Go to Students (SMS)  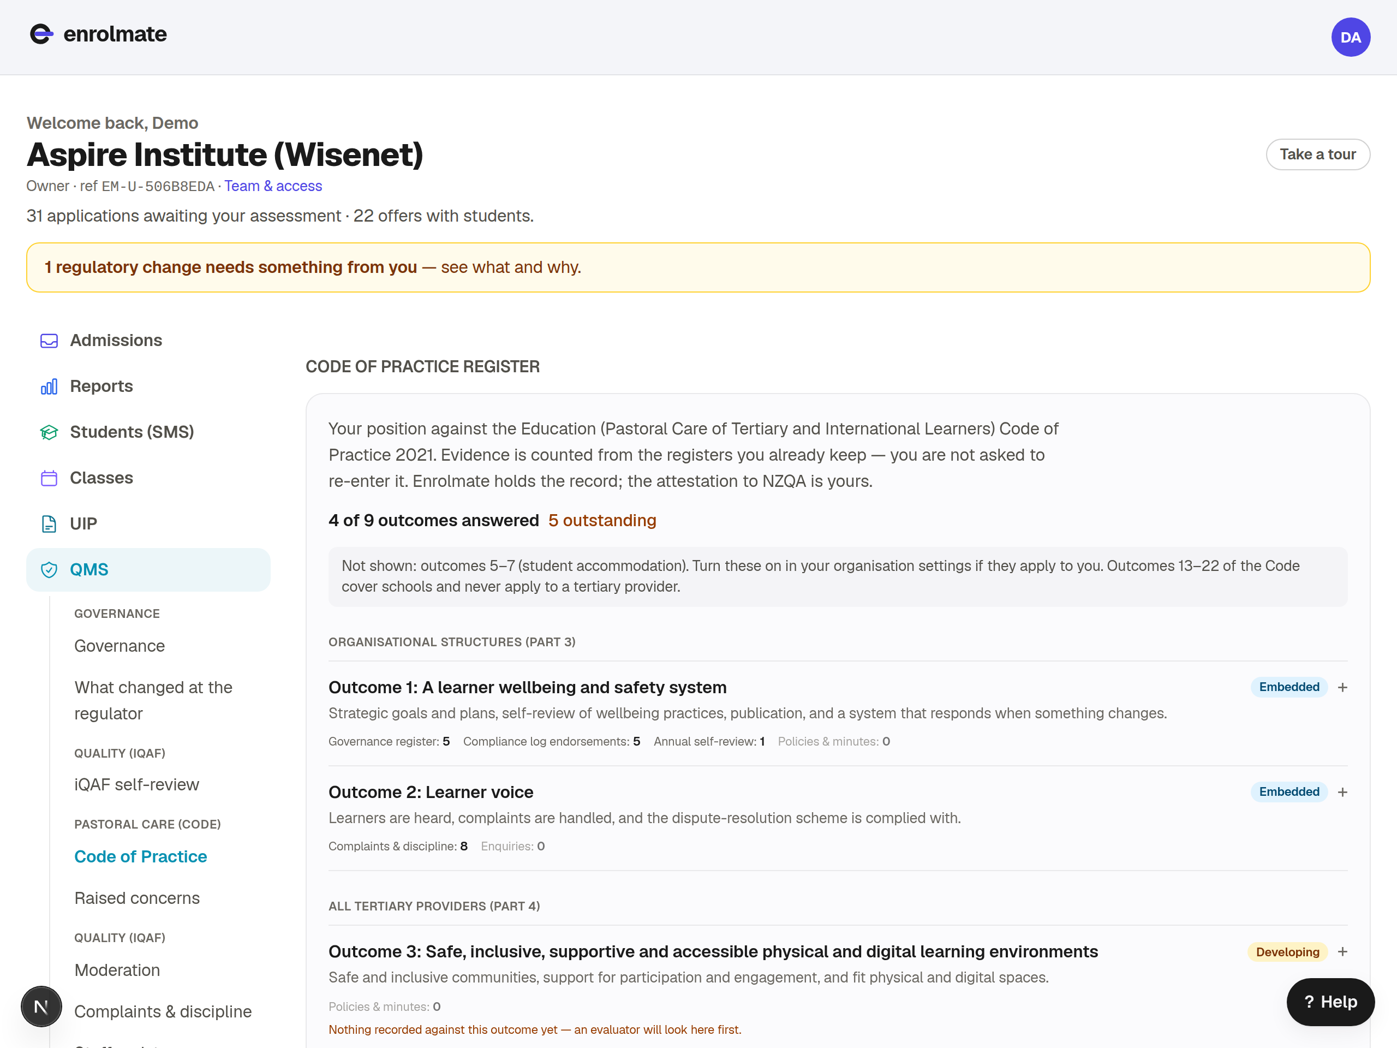coord(148,432)
